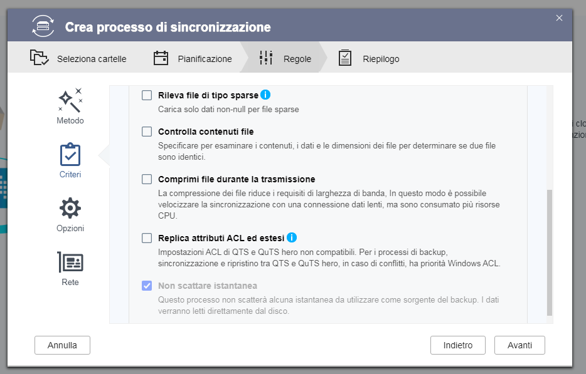
Task: Show info for Replica attributi ACL ed estesi
Action: 292,238
